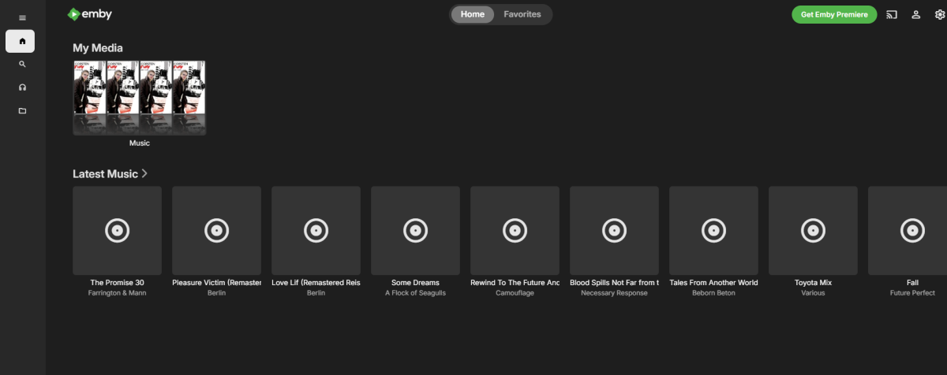Screen dimensions: 947x375
Task: Open Toyota Mix album cover
Action: coord(813,230)
